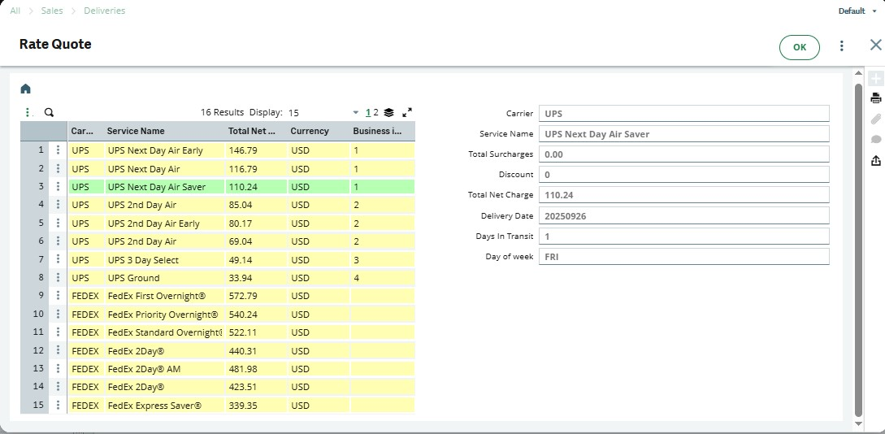Click the paperclip attachment icon
Image resolution: width=885 pixels, height=434 pixels.
[875, 119]
